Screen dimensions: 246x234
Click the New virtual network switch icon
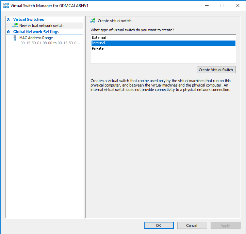pyautogui.click(x=15, y=25)
